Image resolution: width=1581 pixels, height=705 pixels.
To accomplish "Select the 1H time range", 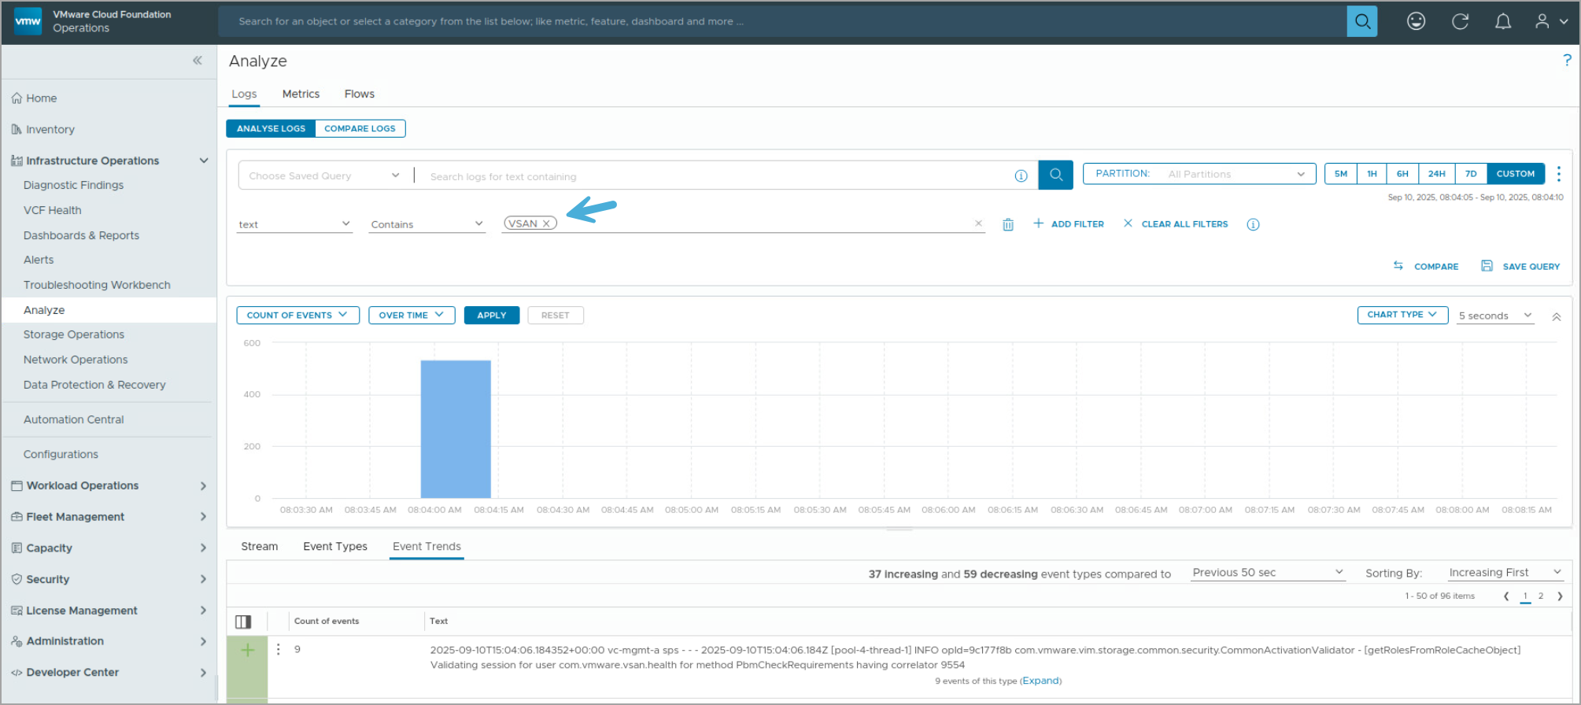I will point(1372,174).
